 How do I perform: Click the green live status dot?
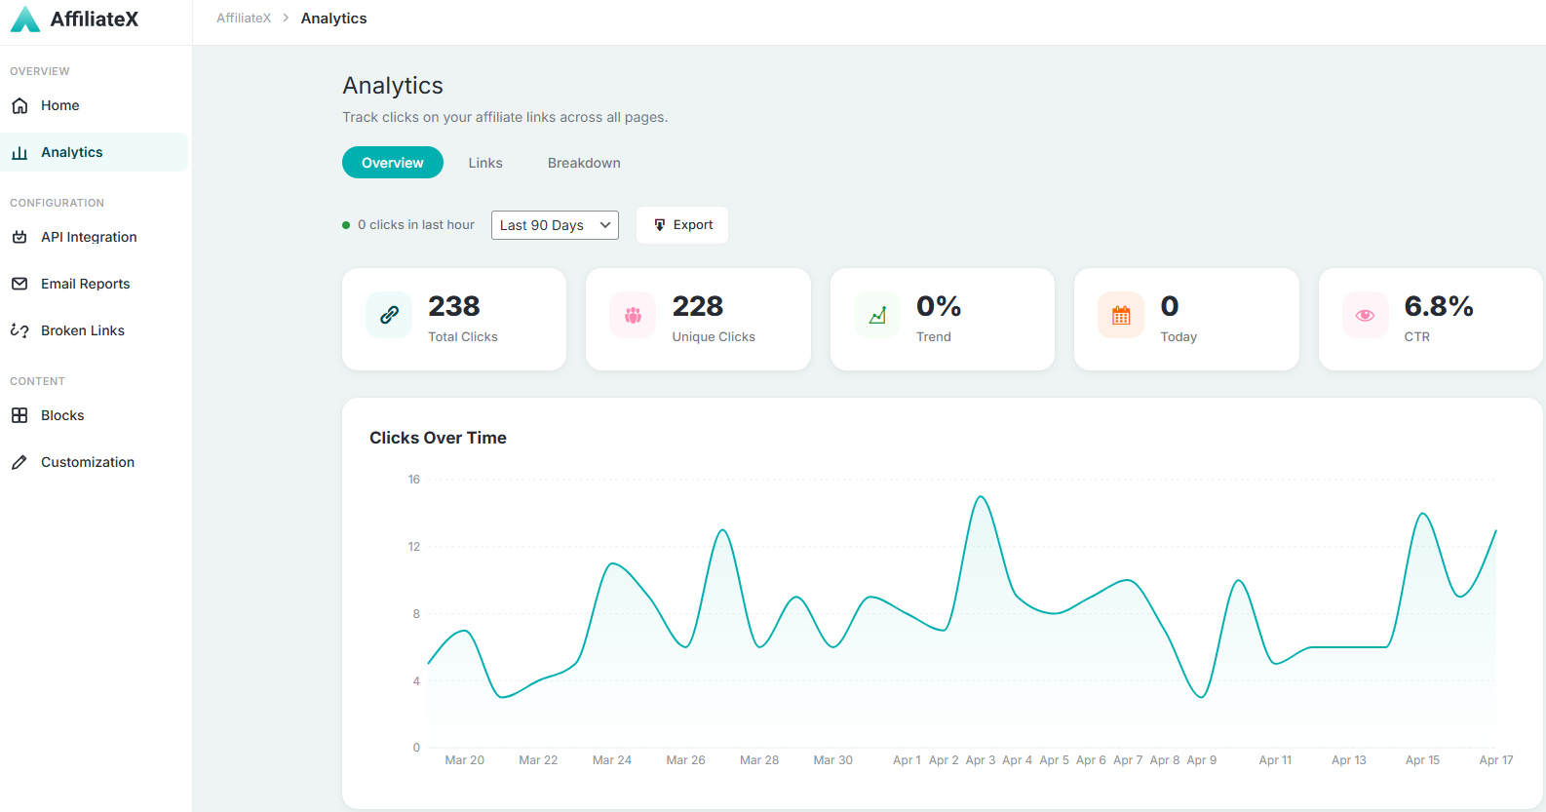tap(346, 225)
